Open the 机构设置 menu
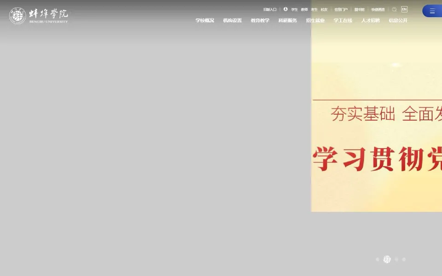This screenshot has width=442, height=276. pyautogui.click(x=232, y=20)
